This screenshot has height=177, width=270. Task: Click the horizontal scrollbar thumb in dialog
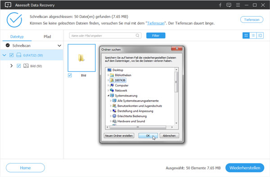138,127
